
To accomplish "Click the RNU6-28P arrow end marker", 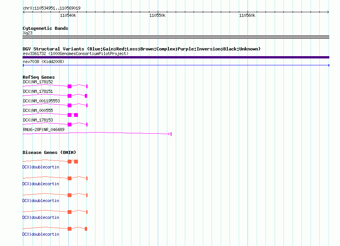I will tap(170, 134).
